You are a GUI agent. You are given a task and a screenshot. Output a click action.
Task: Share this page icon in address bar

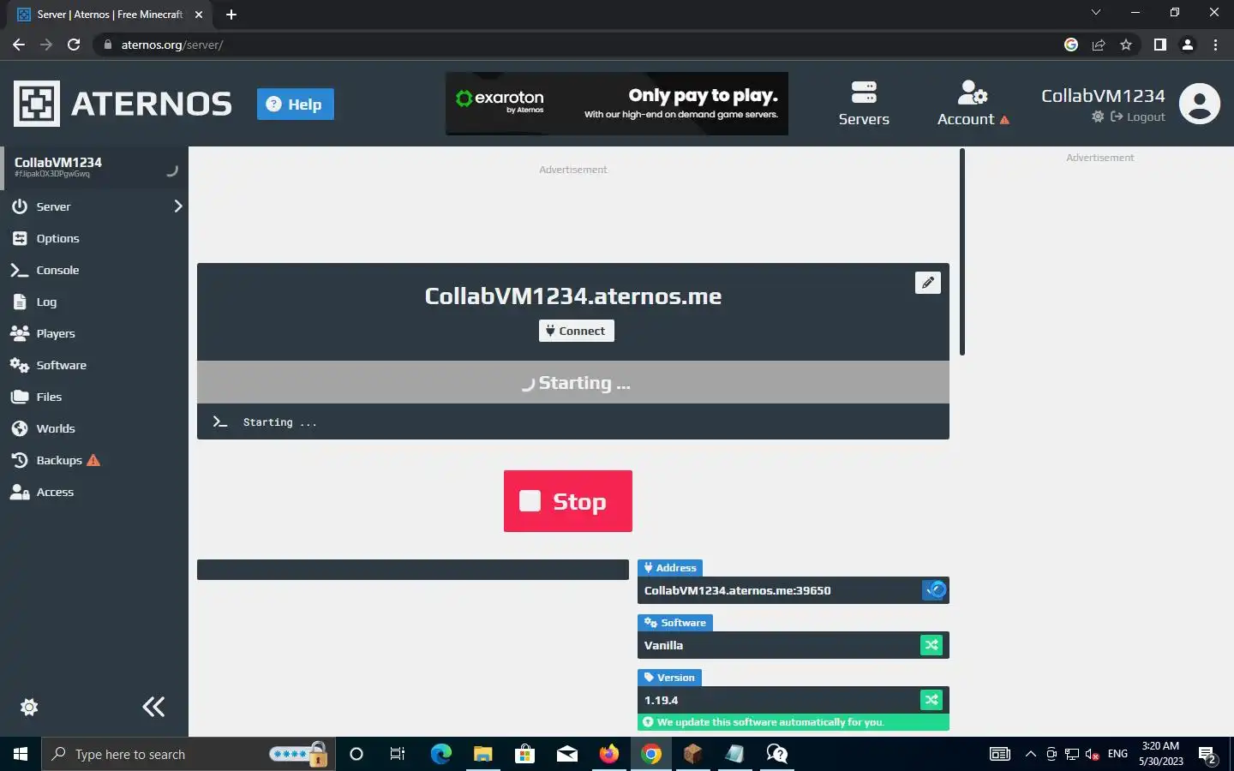[1099, 45]
